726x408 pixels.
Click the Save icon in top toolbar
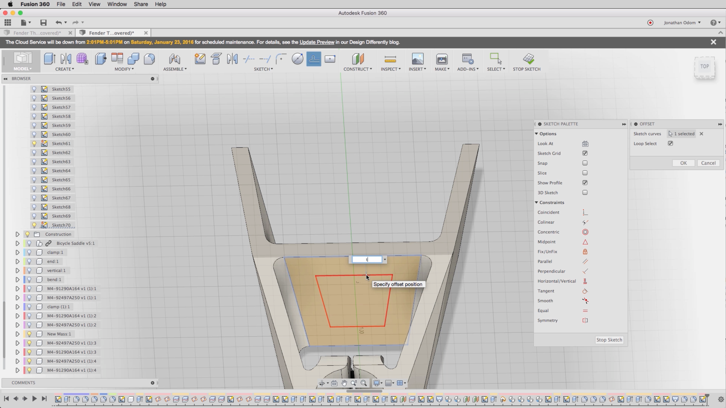[x=43, y=23]
